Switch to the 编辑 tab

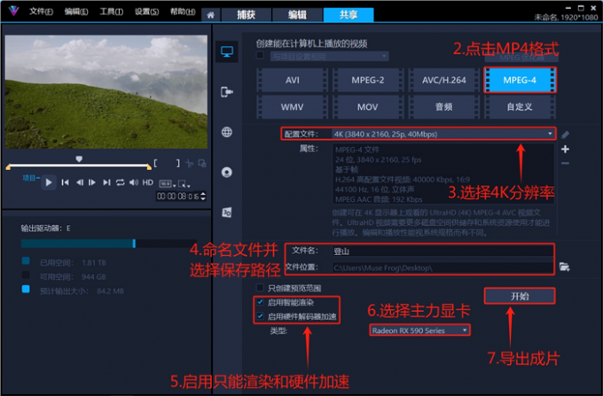(297, 15)
